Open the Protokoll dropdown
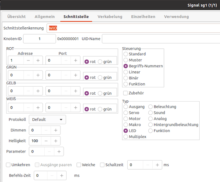The image size is (220, 182). pos(47,120)
